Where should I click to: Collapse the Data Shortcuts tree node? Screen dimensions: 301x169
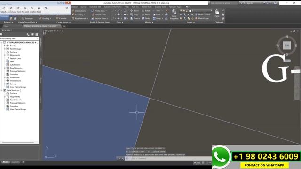coord(1,90)
